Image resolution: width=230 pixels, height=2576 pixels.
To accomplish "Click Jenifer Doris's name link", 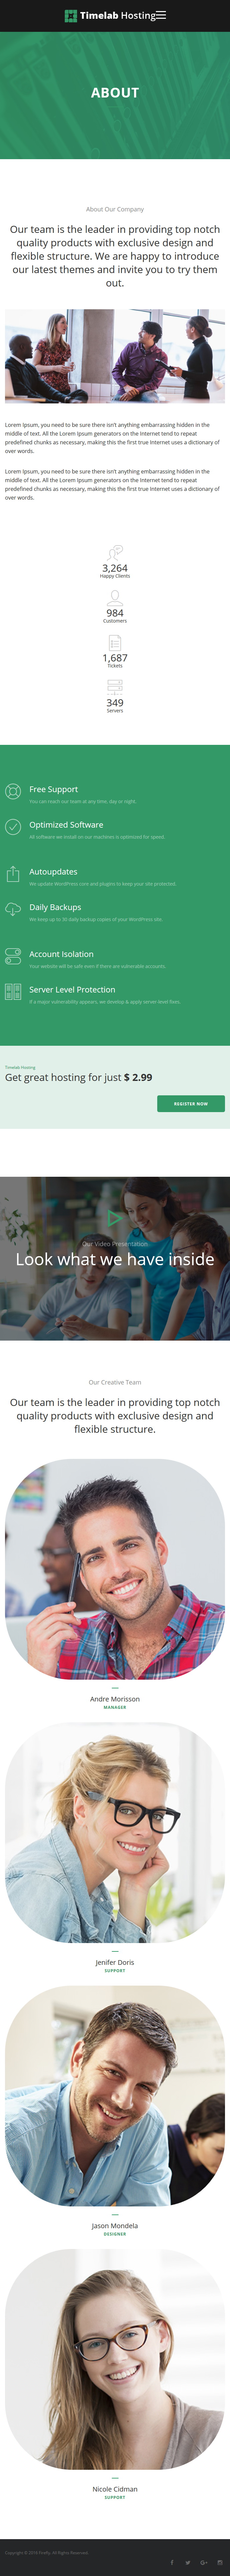I will (x=114, y=1962).
